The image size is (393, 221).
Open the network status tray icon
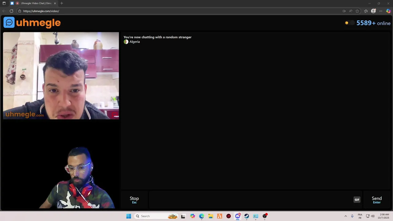(x=368, y=216)
